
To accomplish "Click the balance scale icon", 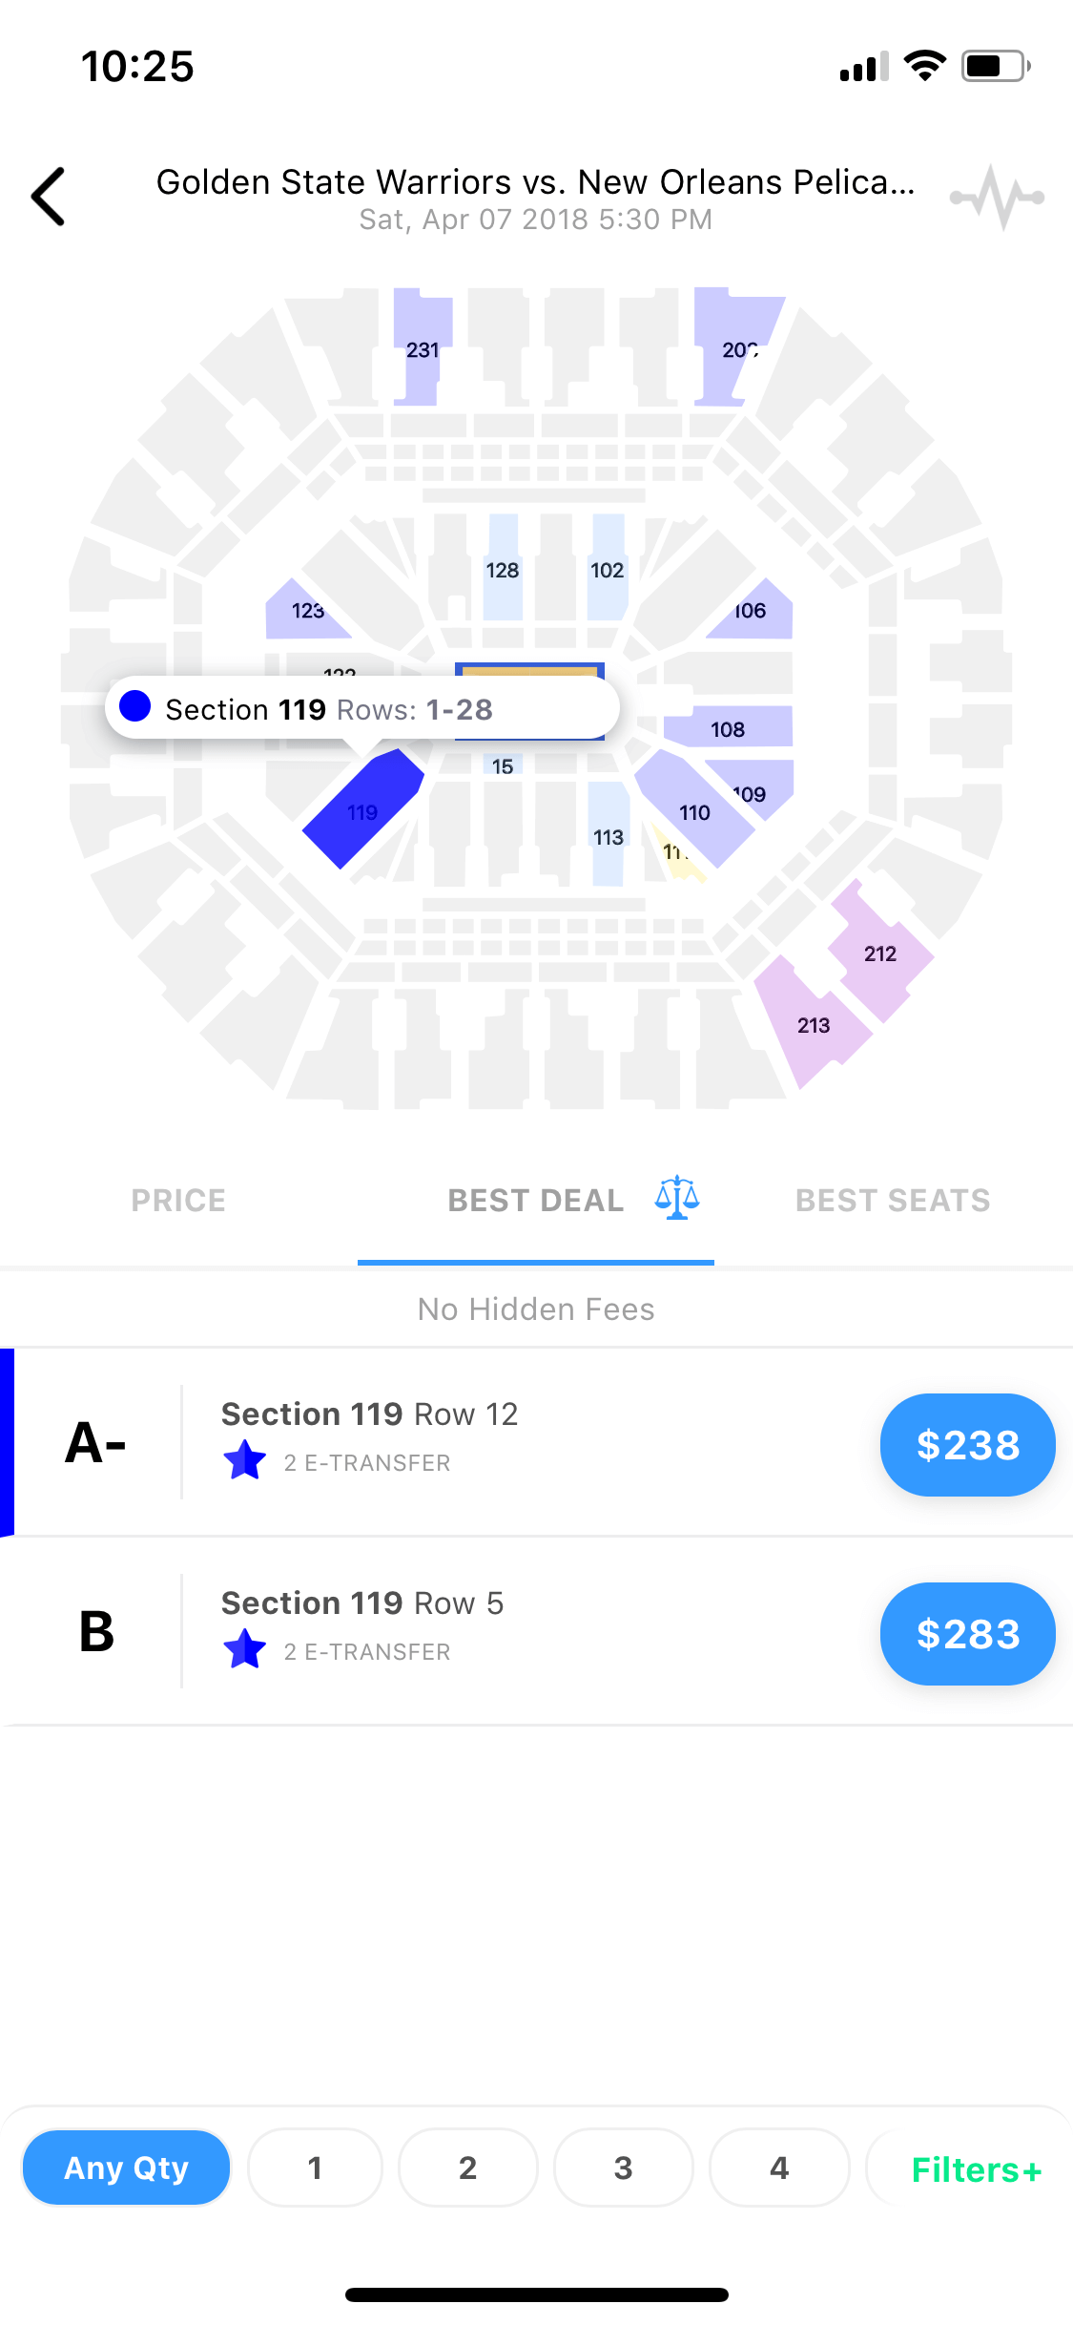I will coord(677,1198).
